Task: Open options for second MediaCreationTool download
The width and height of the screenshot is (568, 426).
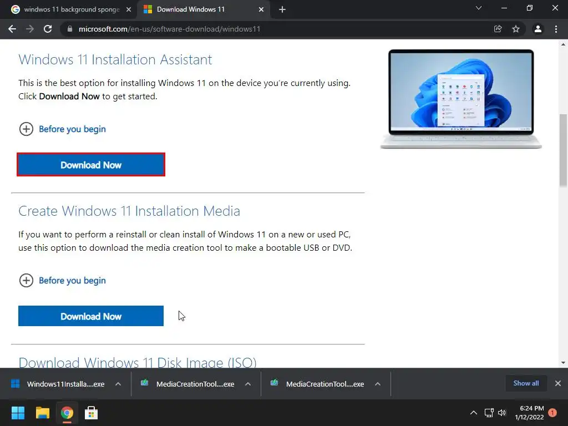Action: click(x=377, y=384)
